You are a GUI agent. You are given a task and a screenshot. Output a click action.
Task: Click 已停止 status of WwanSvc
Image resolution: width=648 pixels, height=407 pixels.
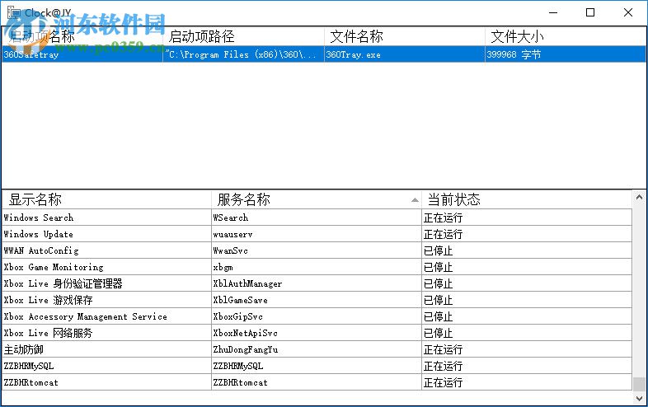[x=527, y=250]
